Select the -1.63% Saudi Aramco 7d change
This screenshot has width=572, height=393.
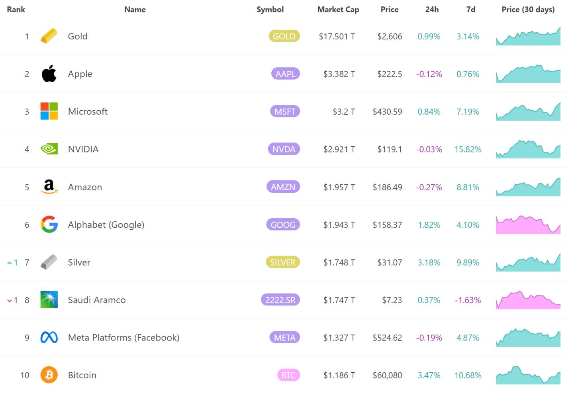click(468, 300)
